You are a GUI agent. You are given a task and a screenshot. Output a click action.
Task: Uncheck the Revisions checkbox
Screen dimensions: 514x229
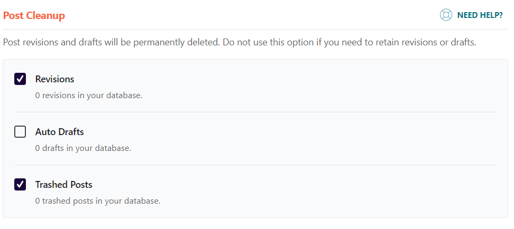point(20,79)
